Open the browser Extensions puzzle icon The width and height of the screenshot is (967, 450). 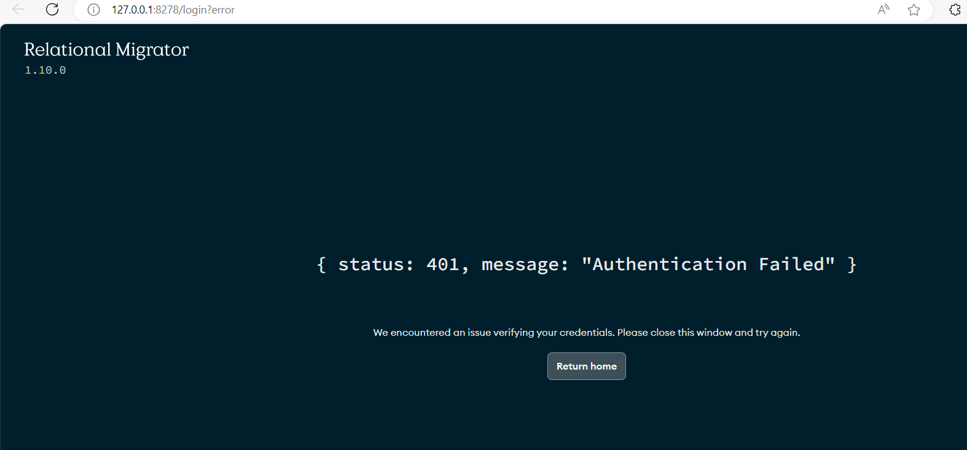955,10
